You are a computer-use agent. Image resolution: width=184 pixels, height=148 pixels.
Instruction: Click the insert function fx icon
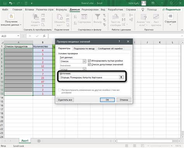pyautogui.click(x=44, y=36)
